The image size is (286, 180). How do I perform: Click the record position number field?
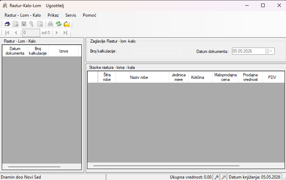point(31,33)
